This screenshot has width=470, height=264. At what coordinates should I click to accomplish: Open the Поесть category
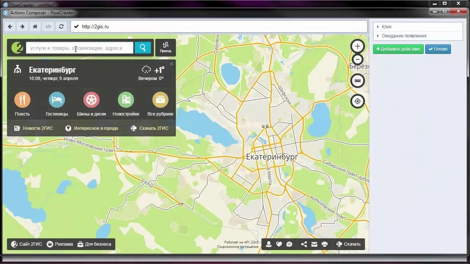pyautogui.click(x=22, y=104)
